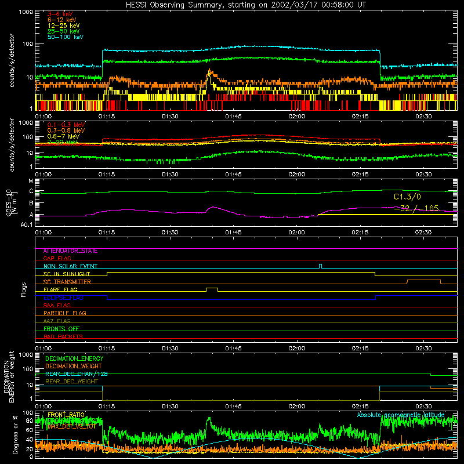Click the olive flag label below PARTICLE_FLAG
Image resolution: width=464 pixels, height=464 pixels.
click(x=57, y=321)
